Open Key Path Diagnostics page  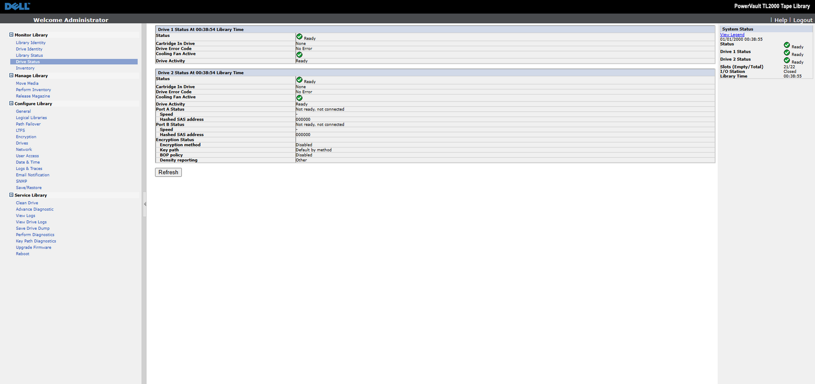pyautogui.click(x=36, y=241)
